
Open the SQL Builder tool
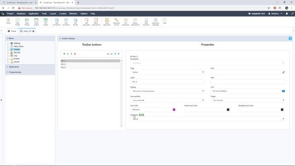tap(76, 22)
